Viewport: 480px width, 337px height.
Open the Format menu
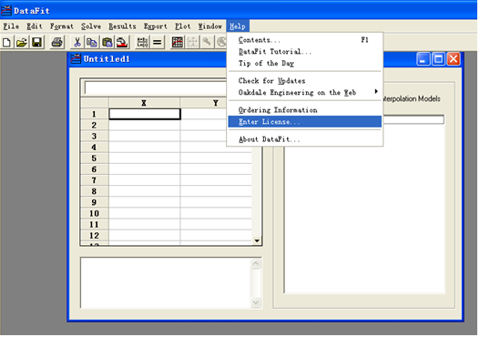62,26
